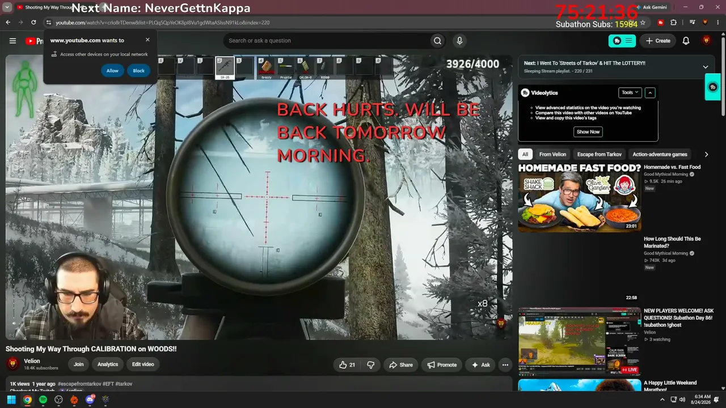Bookmark this page with the star icon
This screenshot has width=726, height=408.
(x=643, y=23)
